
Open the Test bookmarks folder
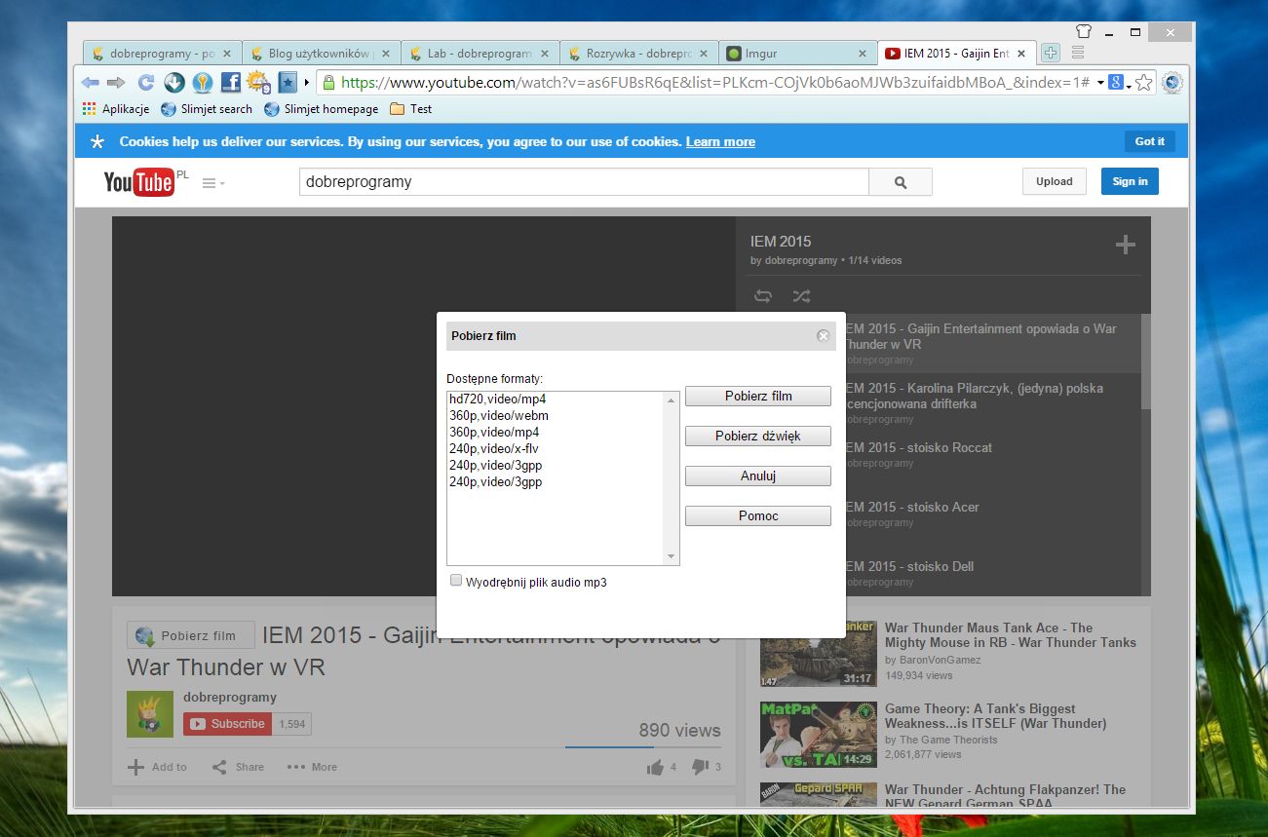pyautogui.click(x=410, y=109)
